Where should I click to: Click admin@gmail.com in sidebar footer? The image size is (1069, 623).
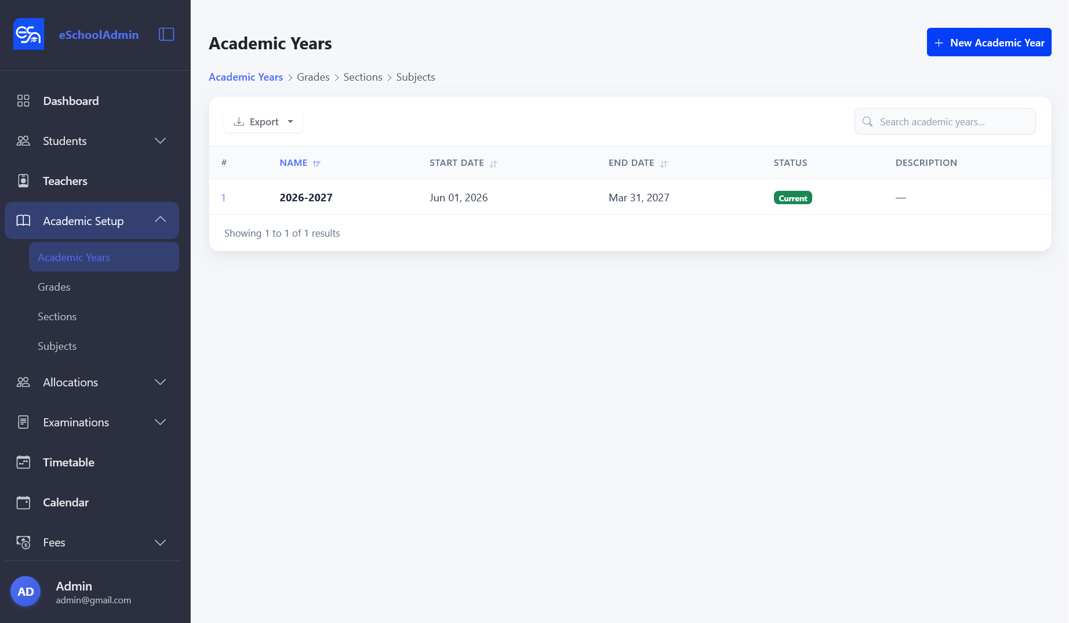93,600
